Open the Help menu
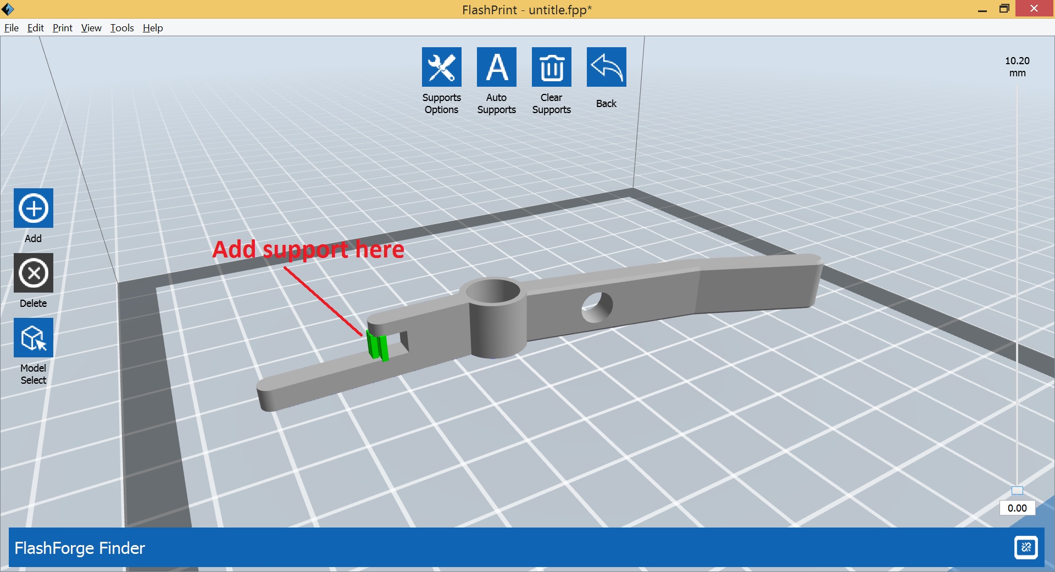This screenshot has width=1055, height=572. pos(153,28)
